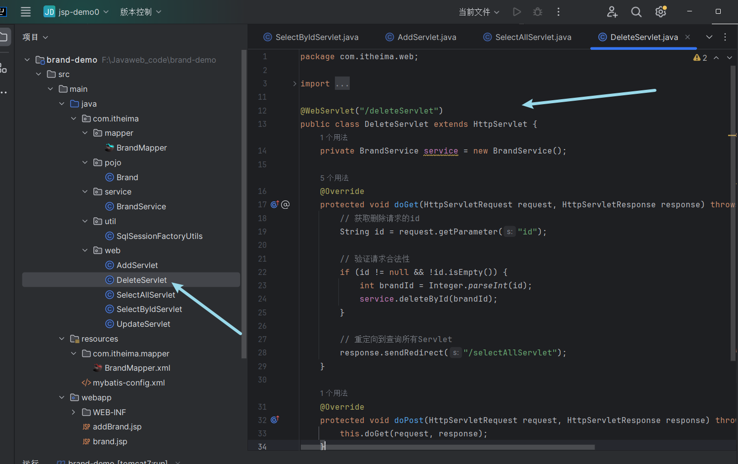The image size is (738, 464).
Task: Click the doGet override gutter icon on line 17
Action: tap(275, 204)
